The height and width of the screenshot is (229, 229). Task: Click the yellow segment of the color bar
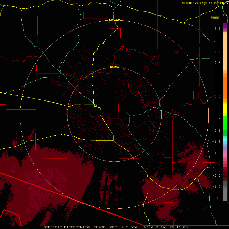225,109
